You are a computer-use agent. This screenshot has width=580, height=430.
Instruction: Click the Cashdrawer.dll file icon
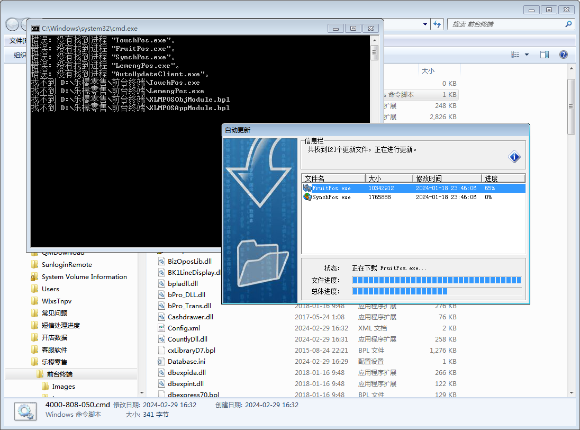point(161,317)
